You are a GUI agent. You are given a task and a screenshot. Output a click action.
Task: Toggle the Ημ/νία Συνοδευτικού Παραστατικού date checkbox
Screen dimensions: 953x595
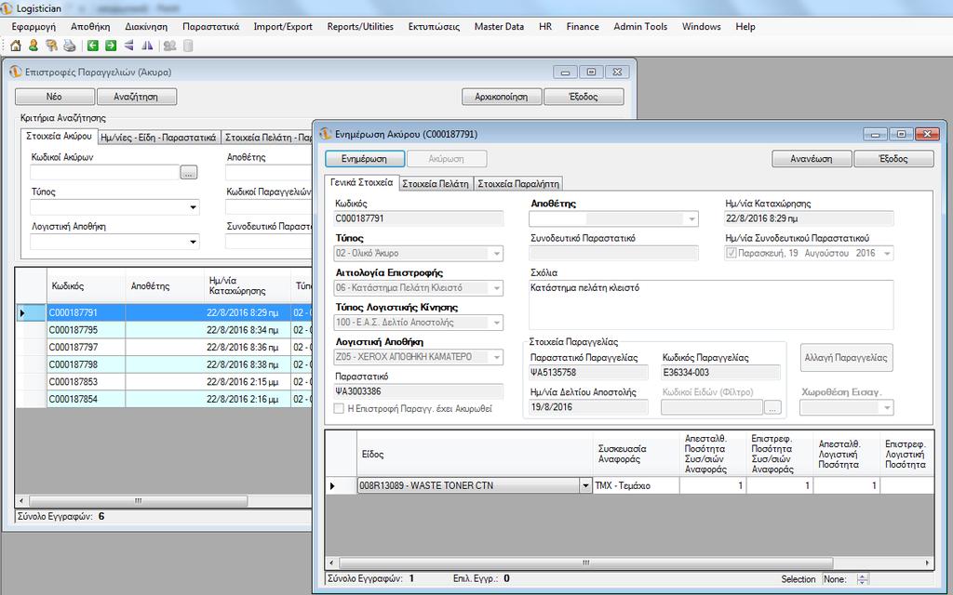tap(732, 253)
